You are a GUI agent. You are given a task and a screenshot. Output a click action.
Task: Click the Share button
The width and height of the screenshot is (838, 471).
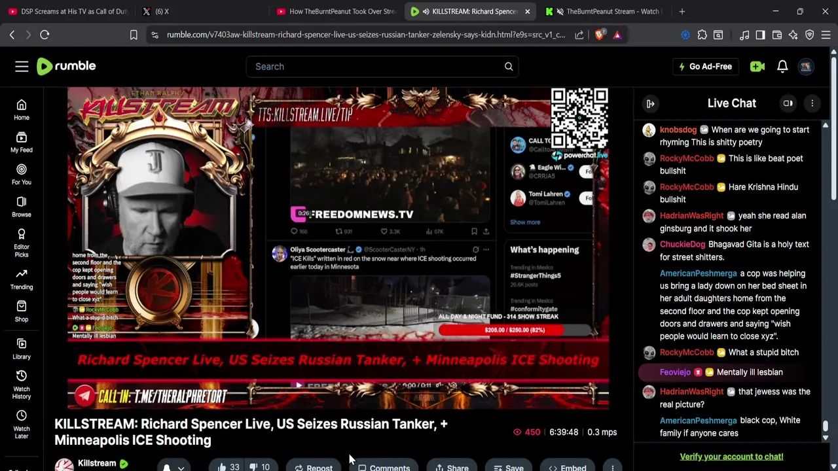click(452, 467)
